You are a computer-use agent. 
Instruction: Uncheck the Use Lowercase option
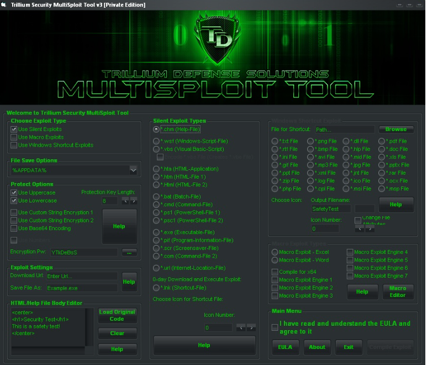tap(14, 201)
